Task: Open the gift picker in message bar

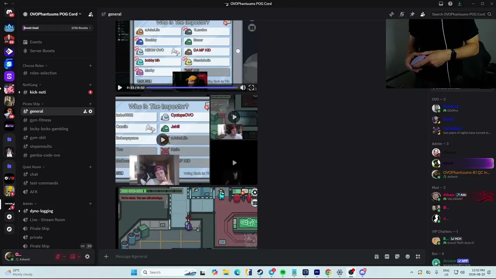Action: coord(376,257)
